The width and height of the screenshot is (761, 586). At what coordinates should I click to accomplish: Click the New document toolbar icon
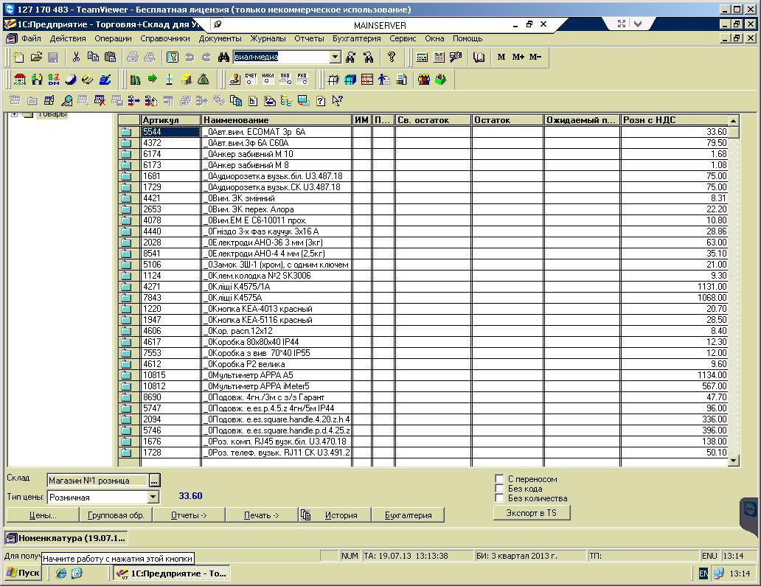18,57
